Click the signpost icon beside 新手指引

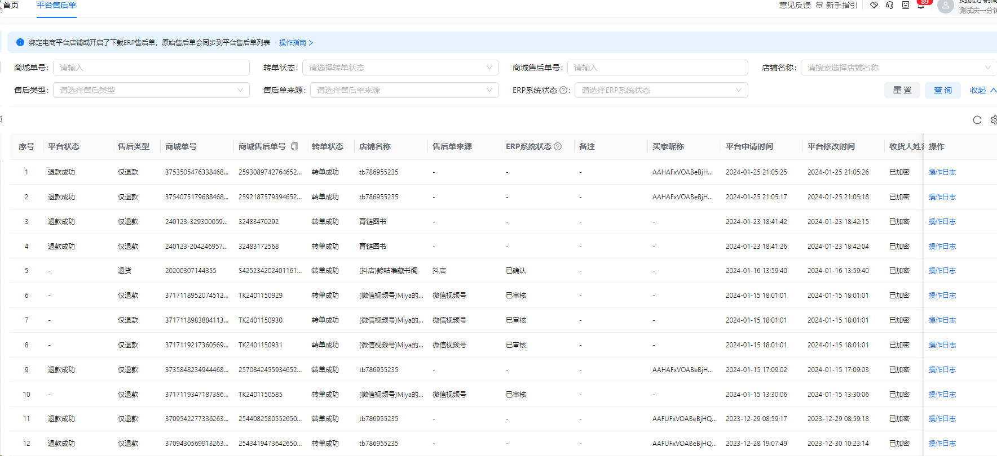(x=819, y=5)
